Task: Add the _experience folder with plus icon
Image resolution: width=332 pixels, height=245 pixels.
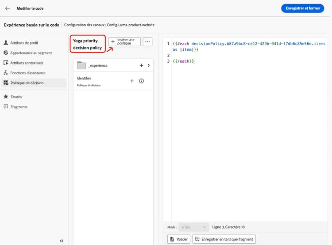Action: coord(141,65)
